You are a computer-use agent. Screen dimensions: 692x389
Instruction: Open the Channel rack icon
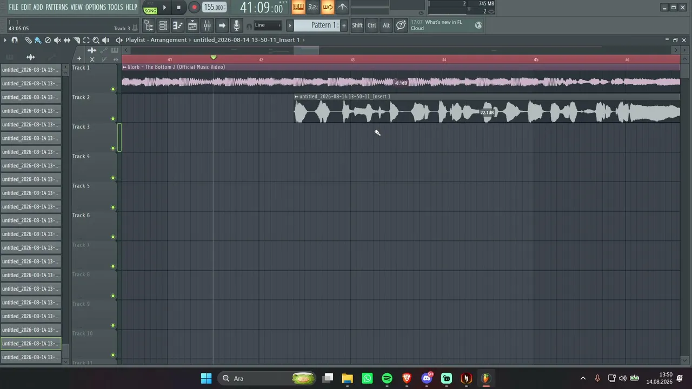163,25
